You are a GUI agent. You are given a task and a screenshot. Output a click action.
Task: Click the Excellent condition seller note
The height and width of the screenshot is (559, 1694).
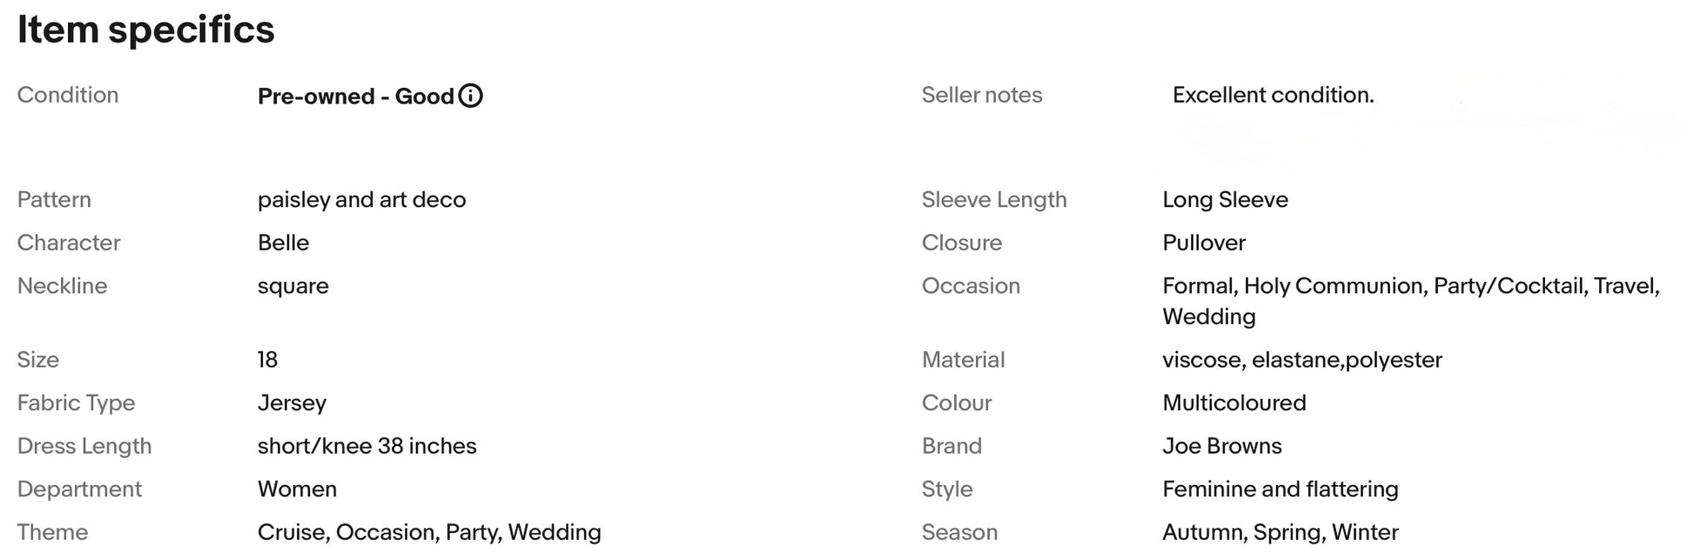(x=1273, y=95)
